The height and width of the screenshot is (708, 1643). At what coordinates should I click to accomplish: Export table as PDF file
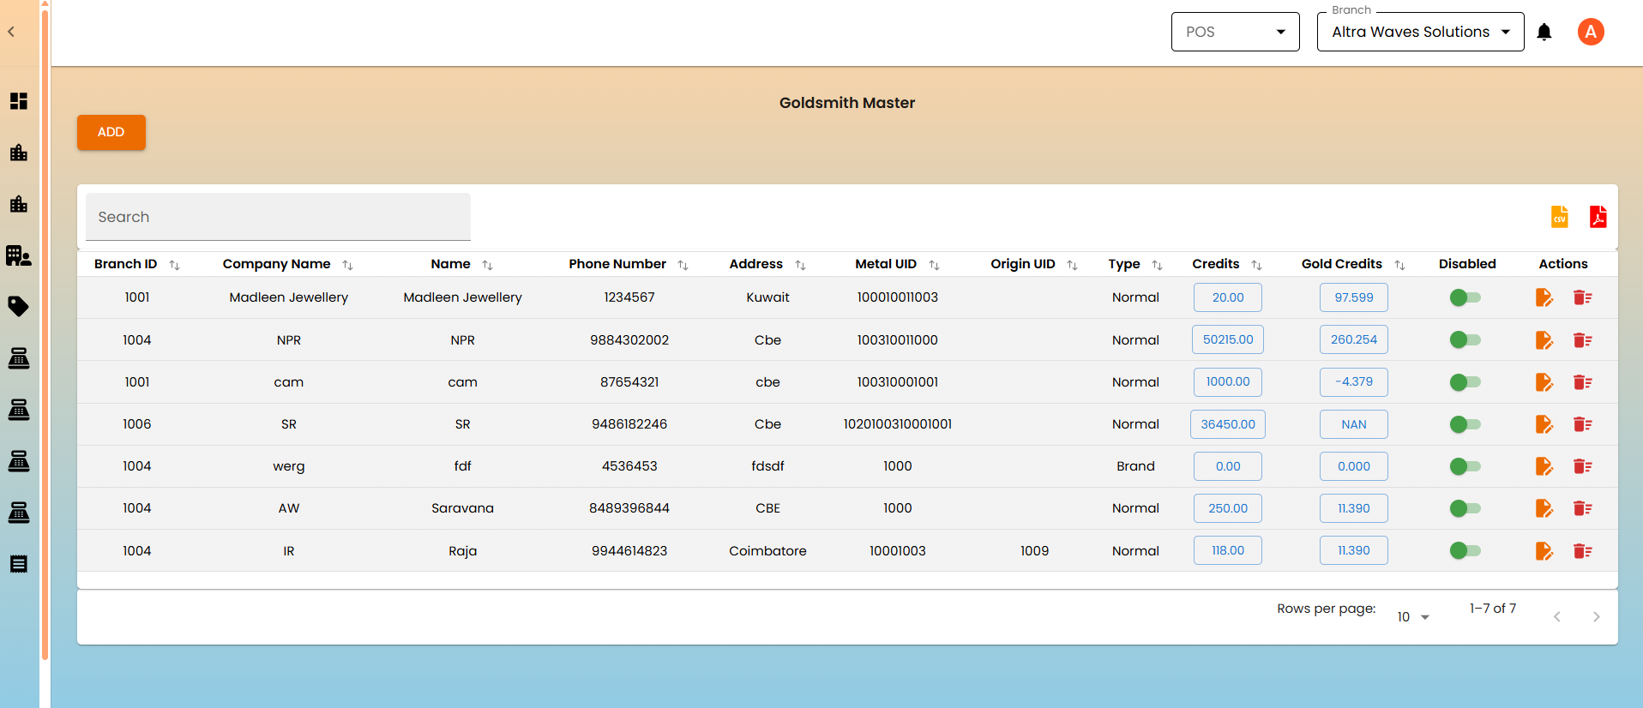1598,217
